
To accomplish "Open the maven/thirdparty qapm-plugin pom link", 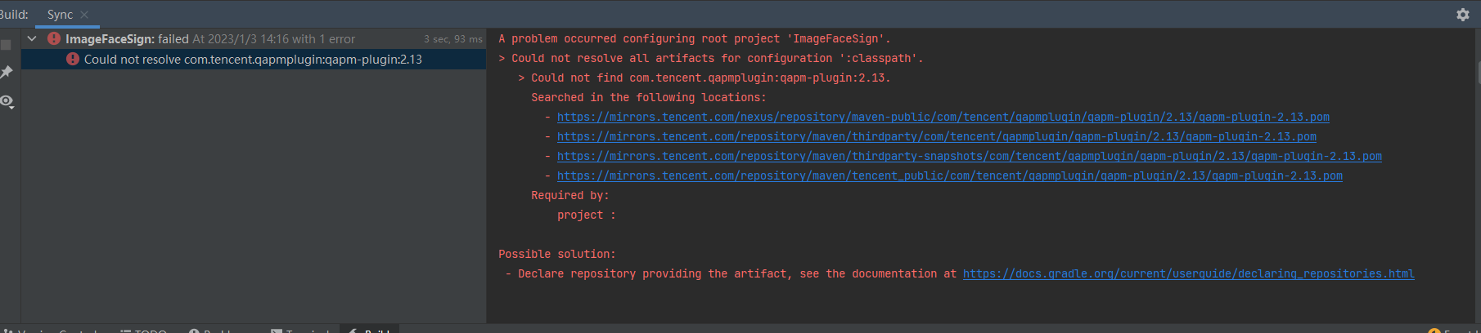I will (x=936, y=136).
